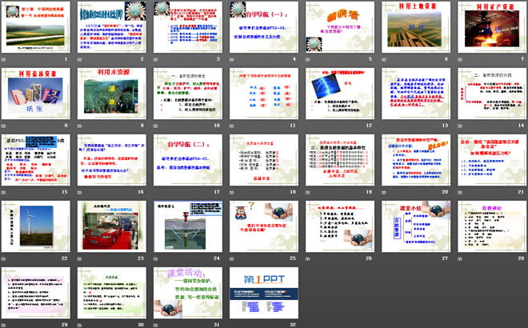Viewport: 528px width, 328px height.
Task: Select slide 11 thumbnail
Action: tap(264, 94)
